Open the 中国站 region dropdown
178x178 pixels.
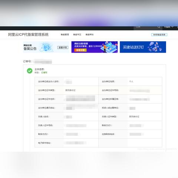click(x=169, y=27)
